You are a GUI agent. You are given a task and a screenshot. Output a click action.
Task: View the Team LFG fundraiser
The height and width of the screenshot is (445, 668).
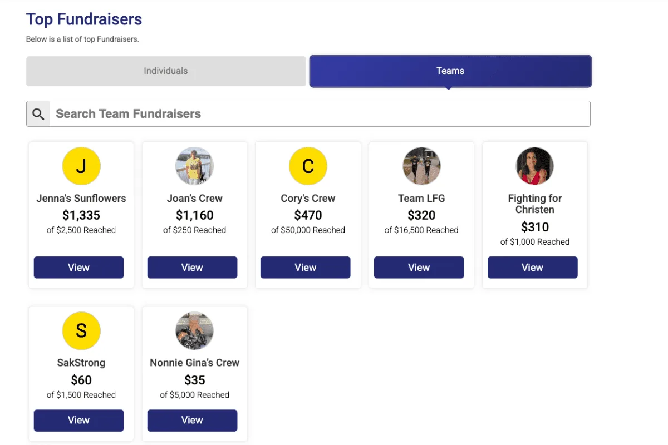click(419, 268)
